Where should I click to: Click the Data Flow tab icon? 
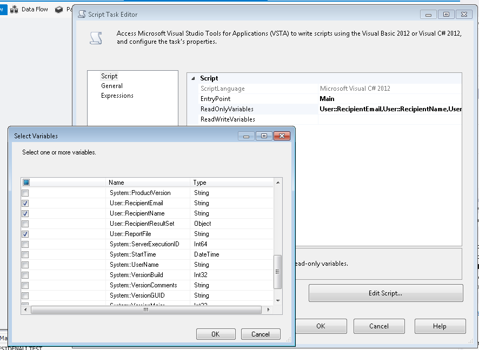click(14, 10)
